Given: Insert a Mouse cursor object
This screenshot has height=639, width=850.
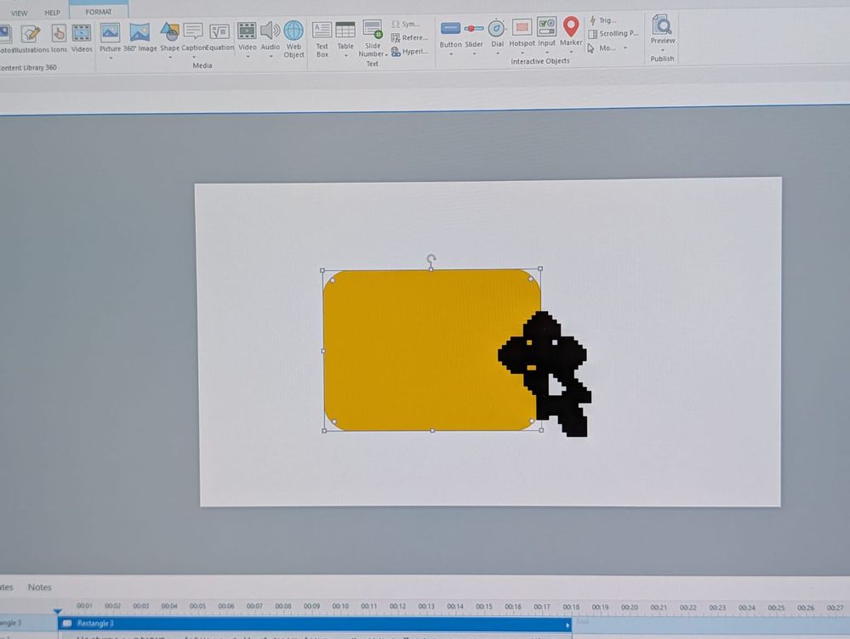Looking at the screenshot, I should pyautogui.click(x=602, y=48).
